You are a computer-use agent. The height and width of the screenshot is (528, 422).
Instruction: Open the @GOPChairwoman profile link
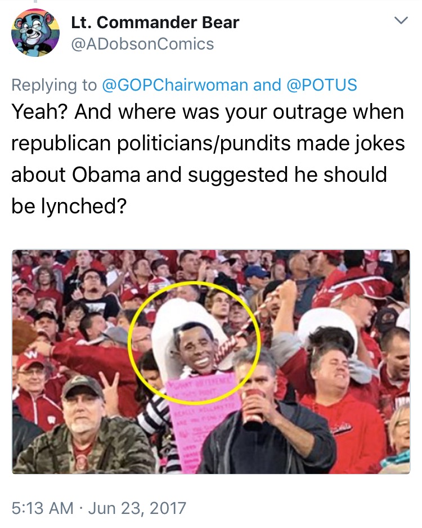click(175, 84)
